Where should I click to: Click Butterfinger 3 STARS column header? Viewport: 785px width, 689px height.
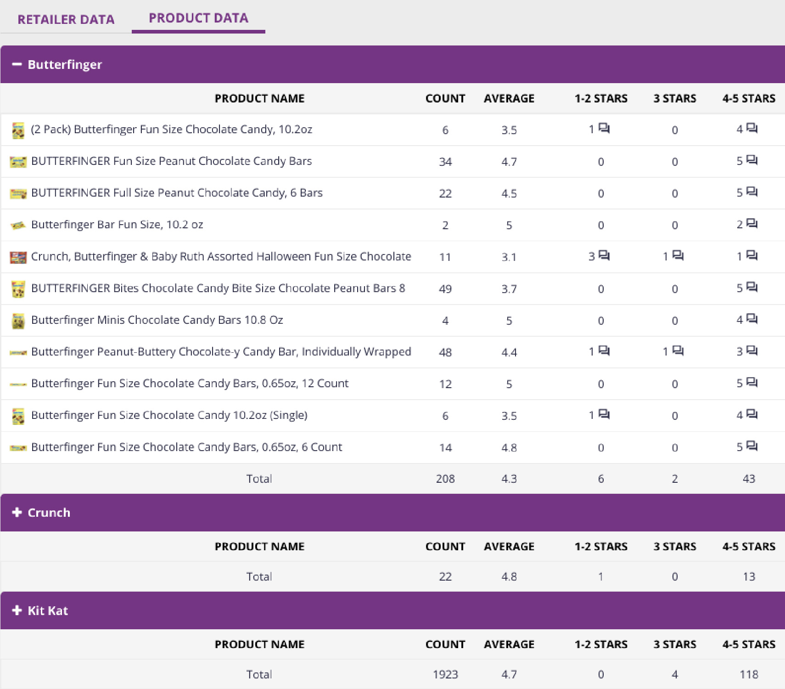tap(675, 98)
